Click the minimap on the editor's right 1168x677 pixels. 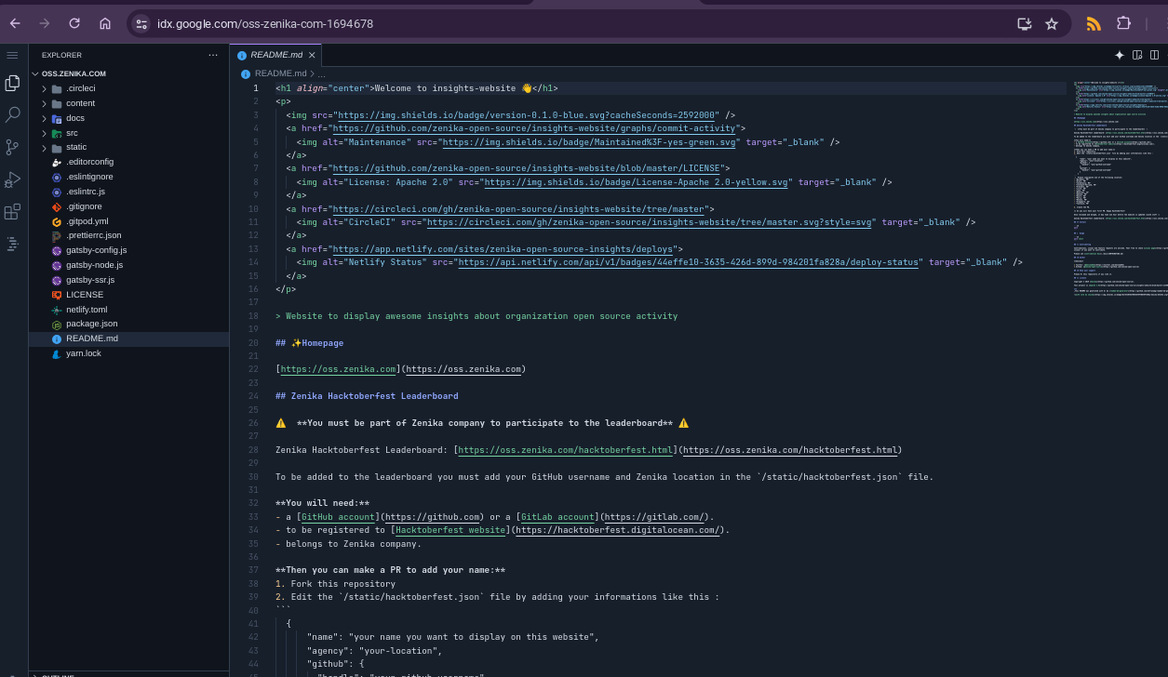1117,186
